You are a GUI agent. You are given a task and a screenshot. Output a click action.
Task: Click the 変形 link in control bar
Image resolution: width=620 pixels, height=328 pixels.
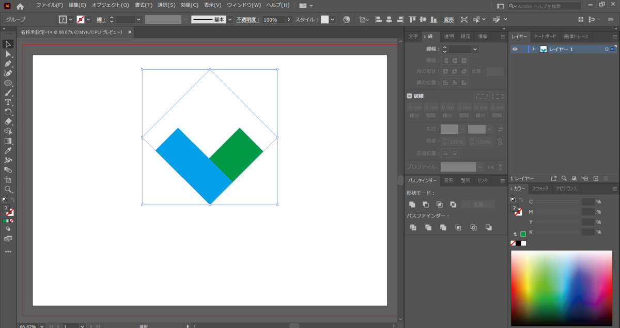tap(449, 20)
